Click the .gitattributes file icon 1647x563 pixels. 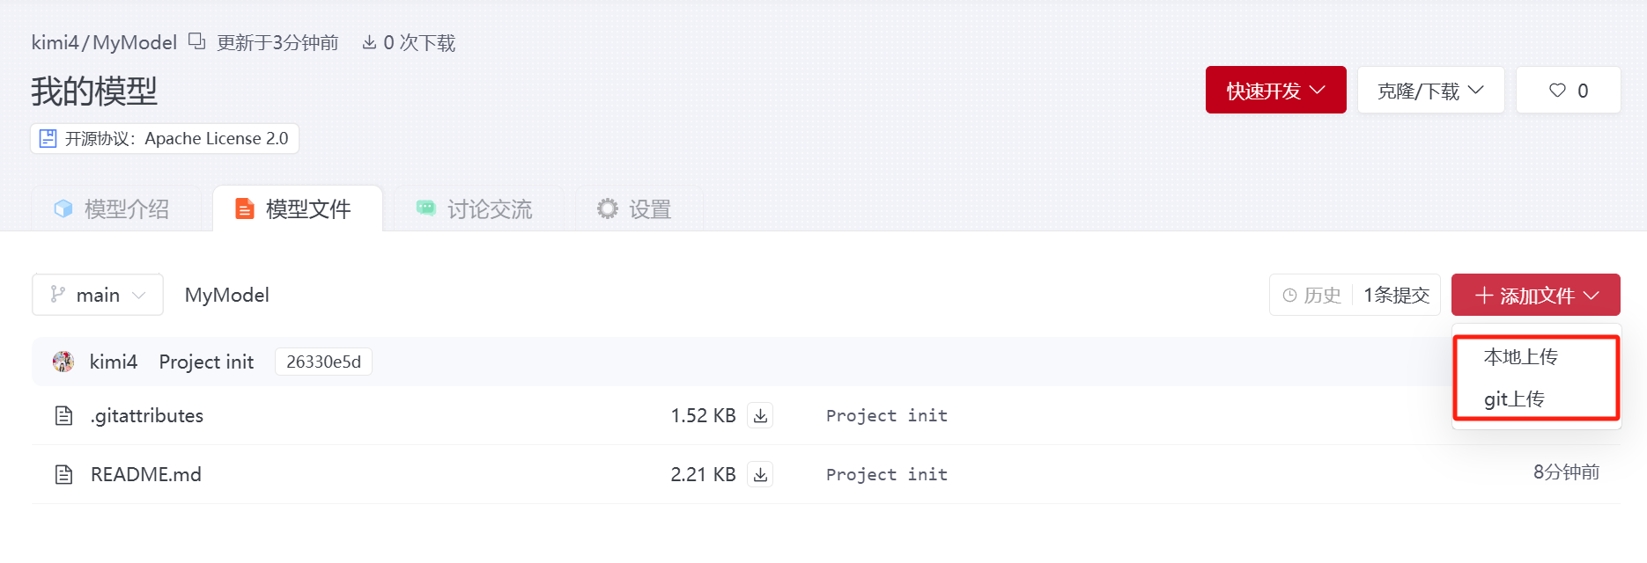[x=63, y=415]
